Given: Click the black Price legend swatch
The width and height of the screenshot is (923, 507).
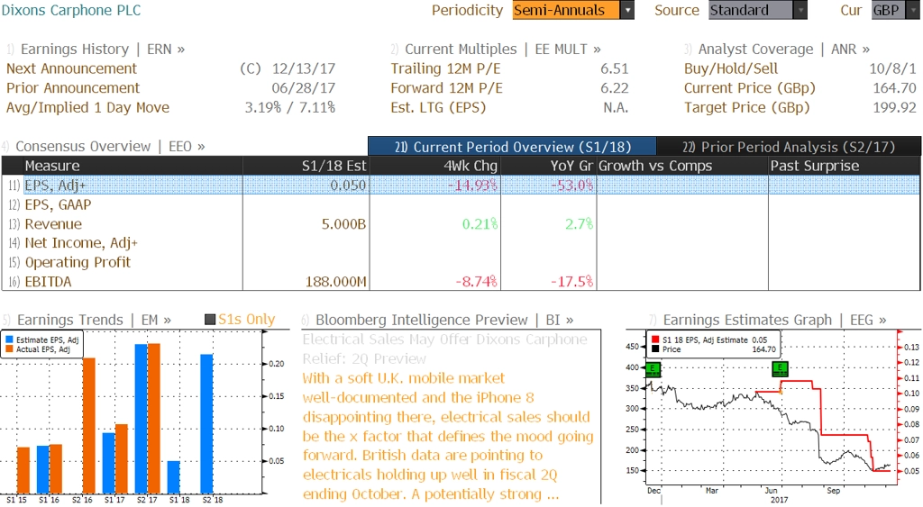Looking at the screenshot, I should (655, 349).
